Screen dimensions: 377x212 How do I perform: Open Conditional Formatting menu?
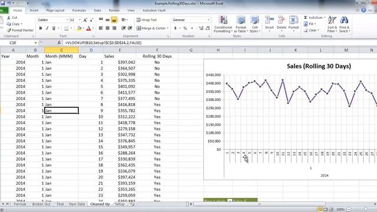click(x=223, y=24)
